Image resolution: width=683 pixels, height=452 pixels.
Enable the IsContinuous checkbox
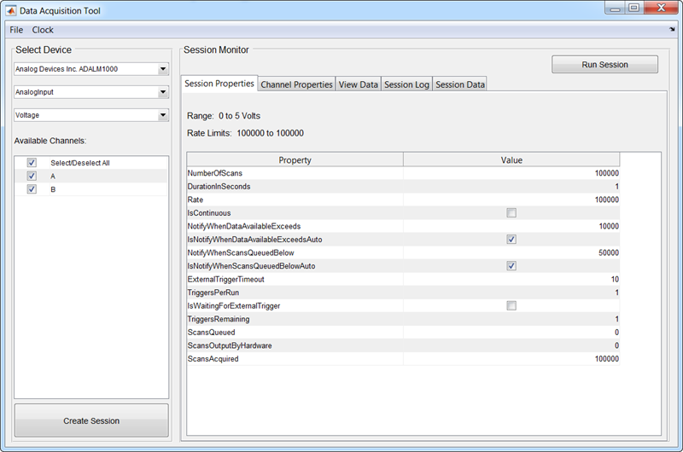pyautogui.click(x=511, y=213)
